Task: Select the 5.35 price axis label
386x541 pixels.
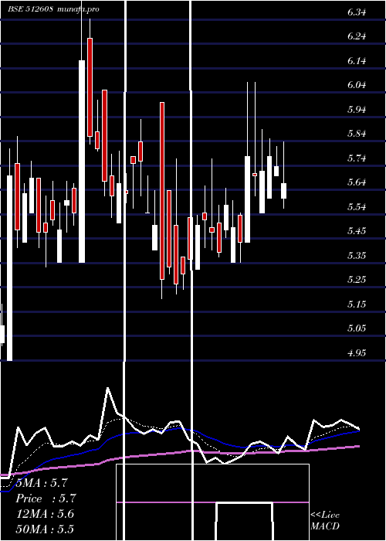Action: [x=357, y=256]
